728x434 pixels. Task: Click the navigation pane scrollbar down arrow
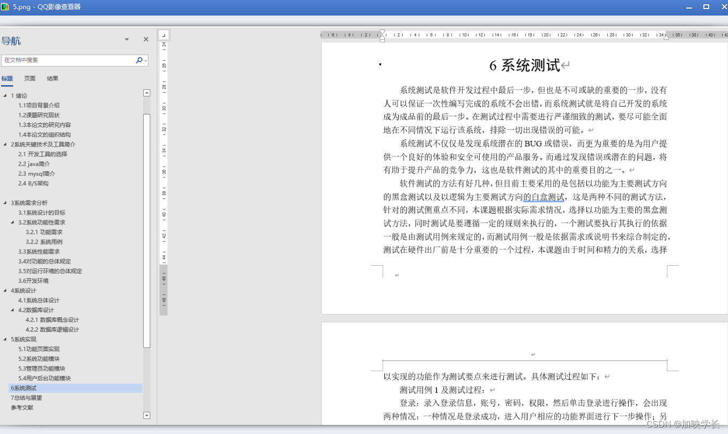coord(146,415)
